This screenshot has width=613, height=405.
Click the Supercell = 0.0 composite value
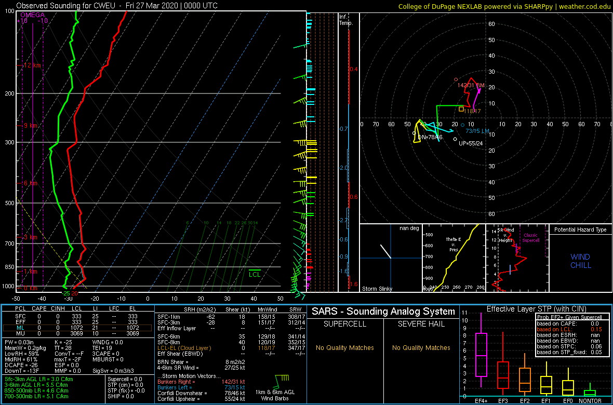pyautogui.click(x=125, y=379)
